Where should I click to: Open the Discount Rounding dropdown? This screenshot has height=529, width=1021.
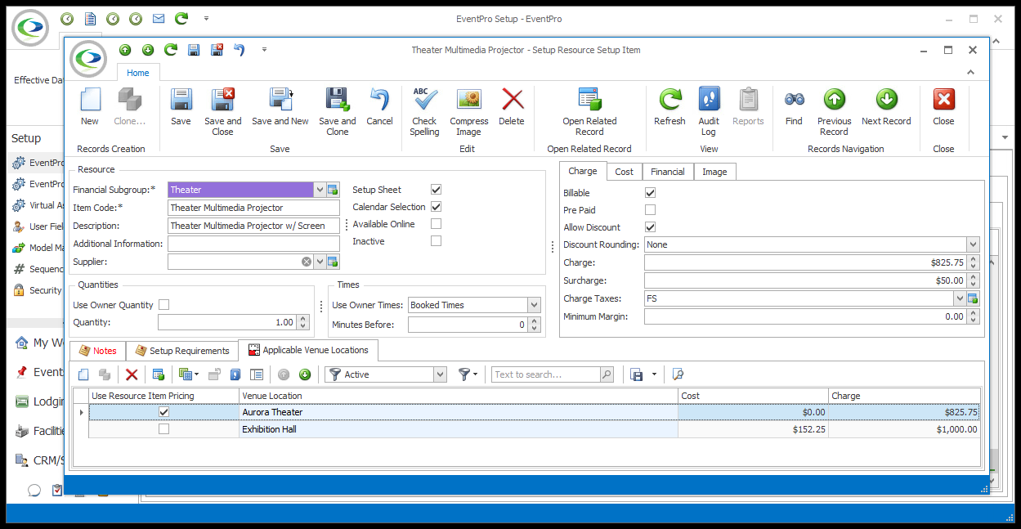pos(973,244)
